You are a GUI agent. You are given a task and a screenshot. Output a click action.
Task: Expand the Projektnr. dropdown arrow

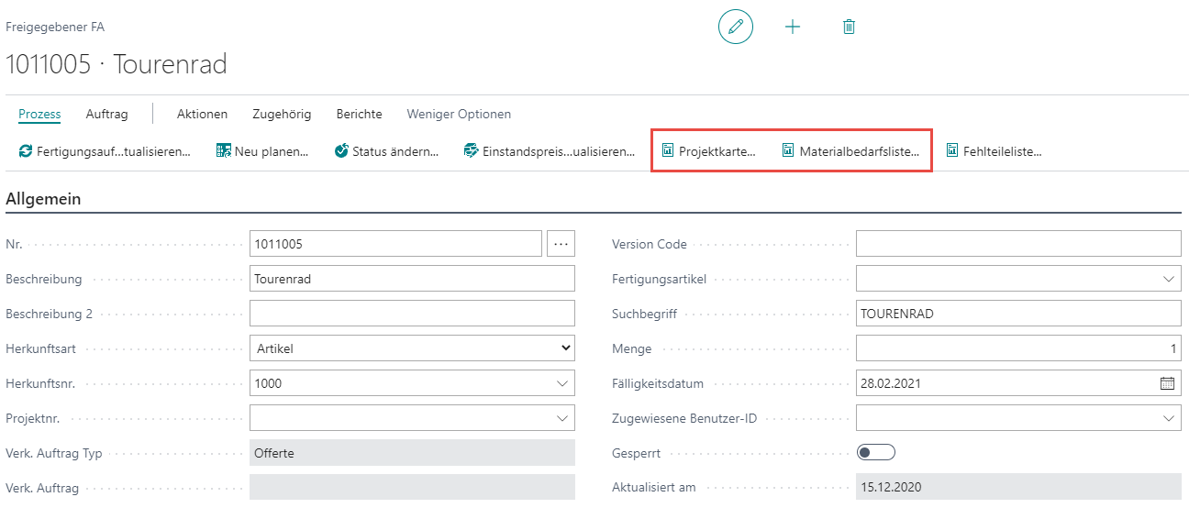[x=561, y=418]
